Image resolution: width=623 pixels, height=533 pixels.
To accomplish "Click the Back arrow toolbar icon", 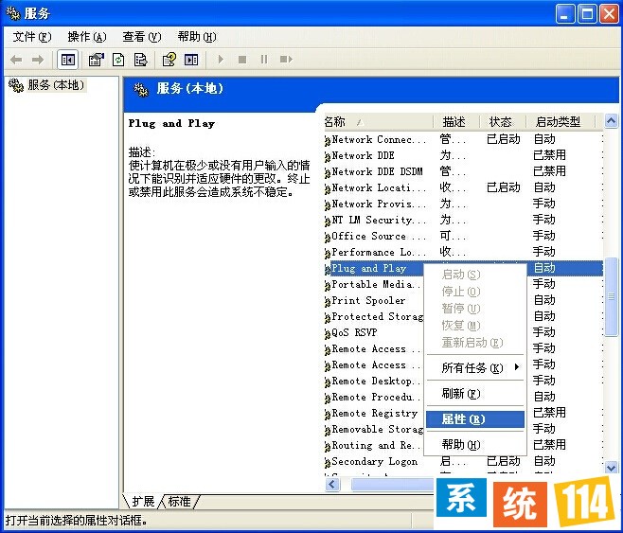I will [x=16, y=60].
